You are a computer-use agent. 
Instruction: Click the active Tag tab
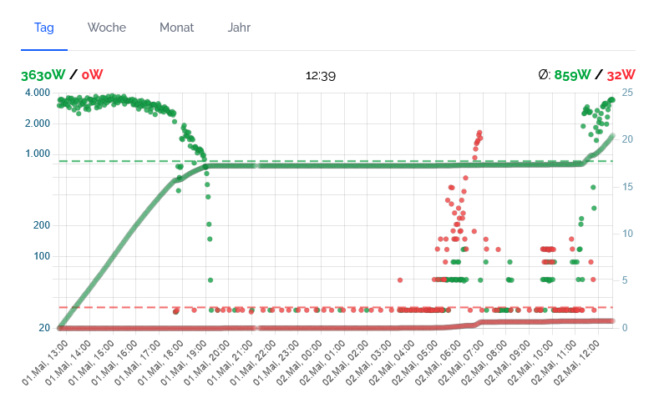[x=44, y=28]
